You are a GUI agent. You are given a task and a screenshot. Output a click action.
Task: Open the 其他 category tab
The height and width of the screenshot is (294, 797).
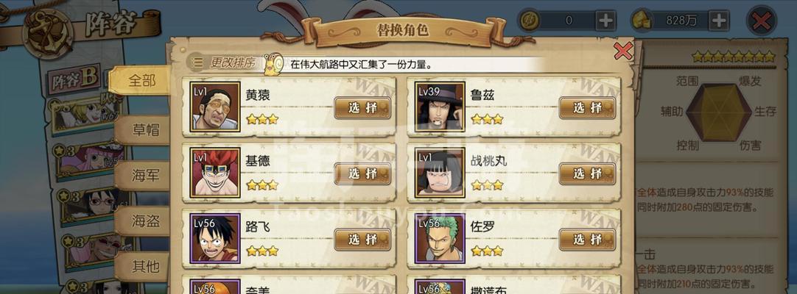coord(146,266)
